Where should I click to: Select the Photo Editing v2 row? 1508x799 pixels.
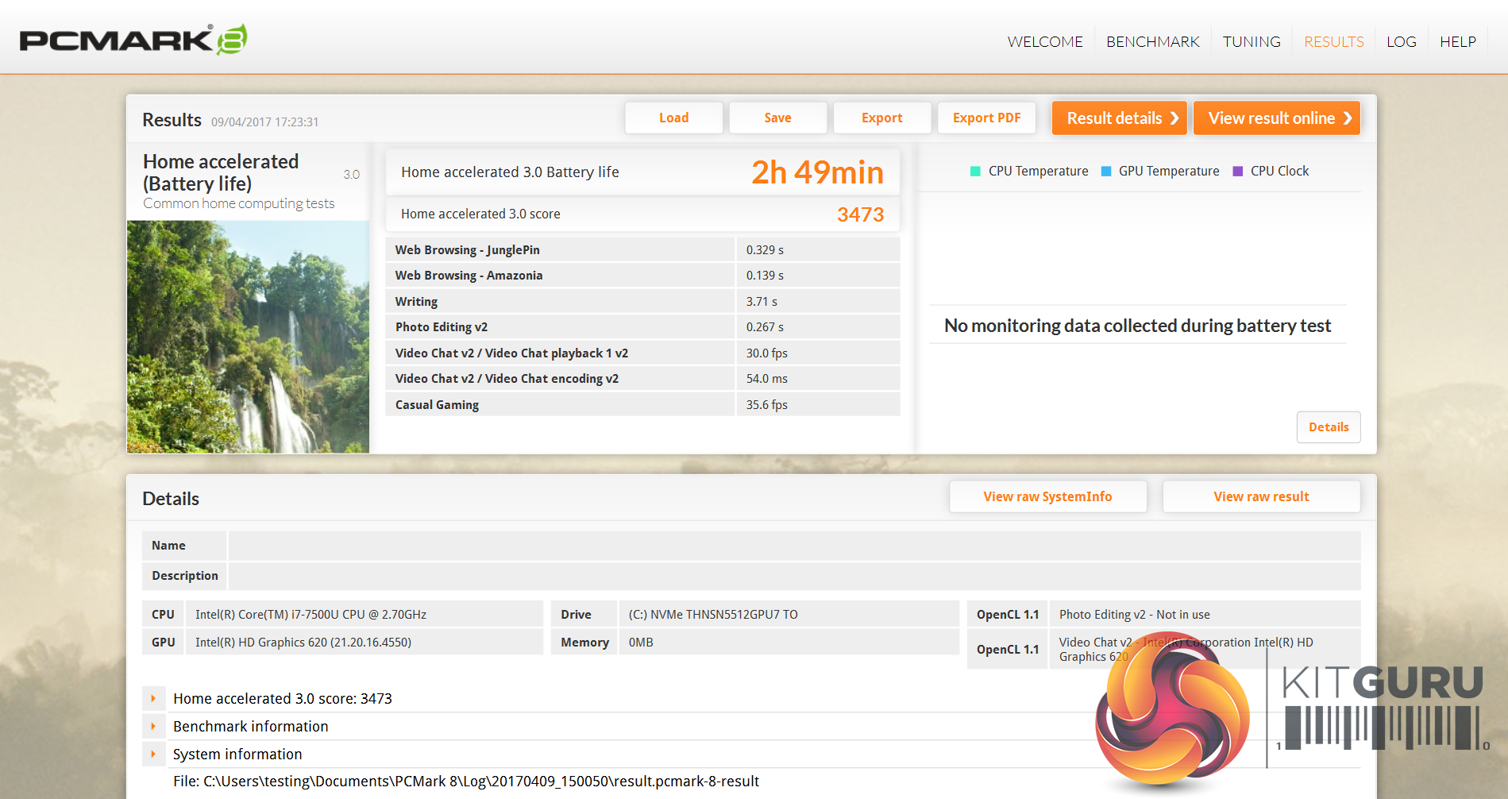tap(642, 327)
